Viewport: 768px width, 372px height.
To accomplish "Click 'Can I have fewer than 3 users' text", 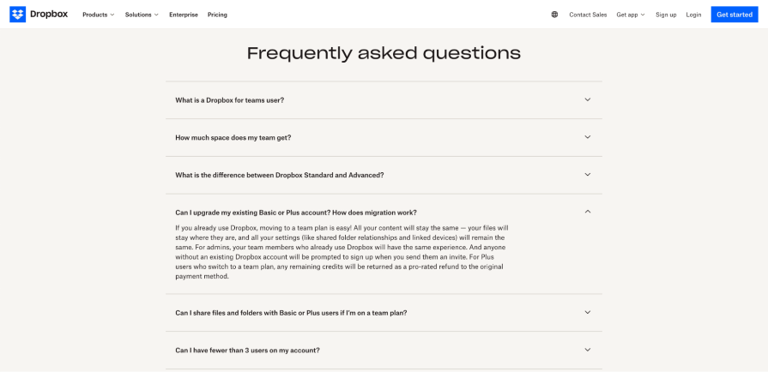I will tap(247, 350).
